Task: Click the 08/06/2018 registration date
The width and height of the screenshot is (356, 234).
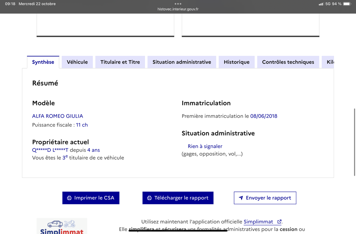Action: tap(264, 116)
